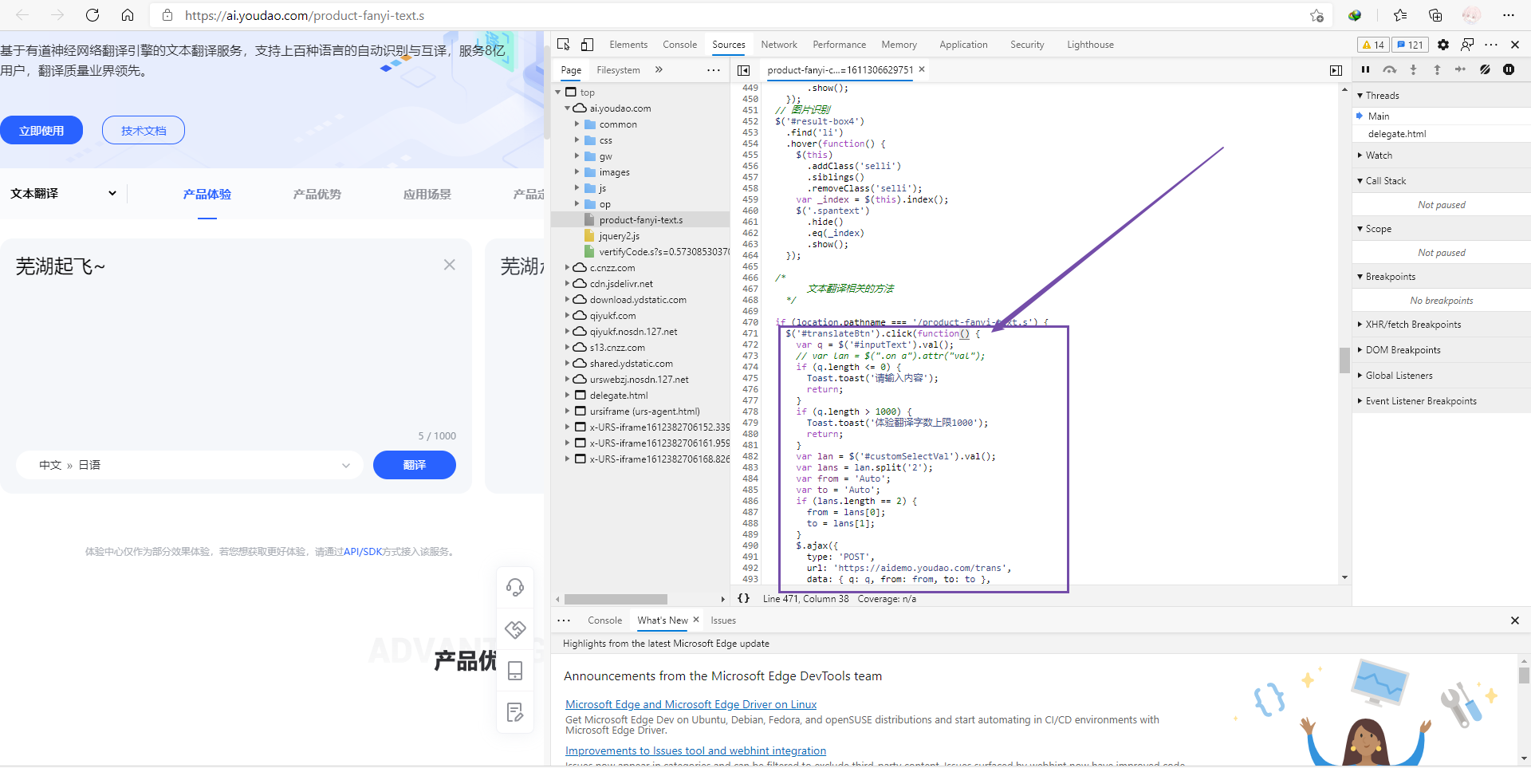Click the 翻译 translate button
Image resolution: width=1531 pixels, height=768 pixels.
pyautogui.click(x=415, y=465)
